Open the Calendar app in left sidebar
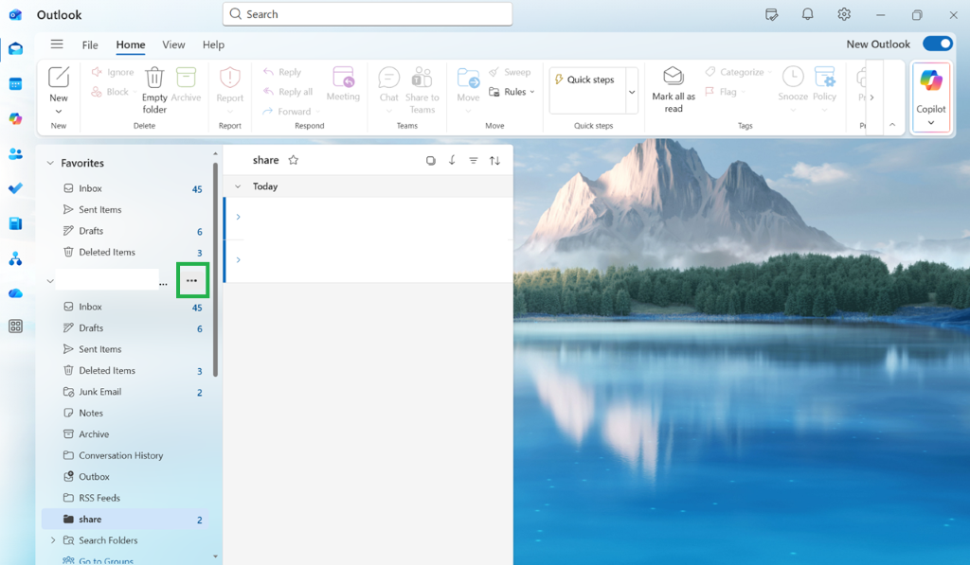The image size is (970, 565). click(15, 84)
